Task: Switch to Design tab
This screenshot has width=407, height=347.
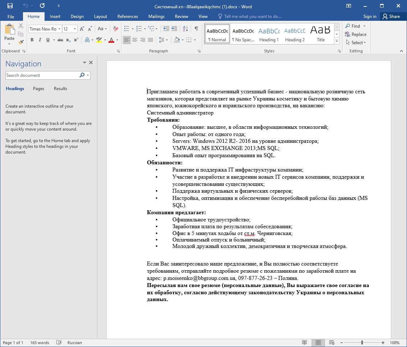Action: click(77, 17)
